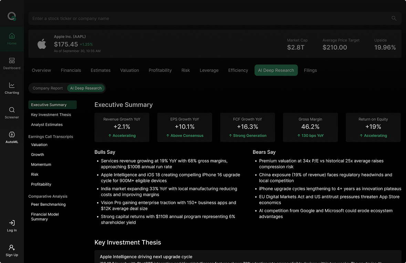This screenshot has height=263, width=406.
Task: Switch to Company Report toggle
Action: (48, 88)
